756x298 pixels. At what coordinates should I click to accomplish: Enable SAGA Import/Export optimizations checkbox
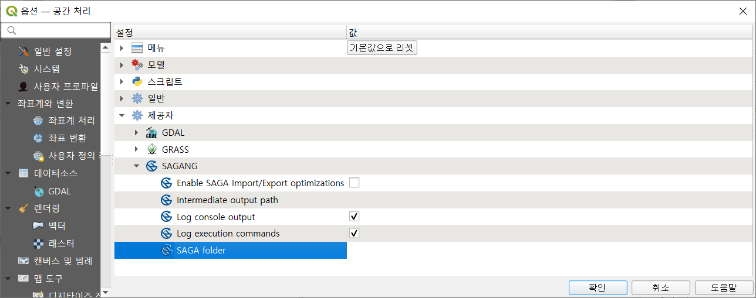[x=354, y=183]
